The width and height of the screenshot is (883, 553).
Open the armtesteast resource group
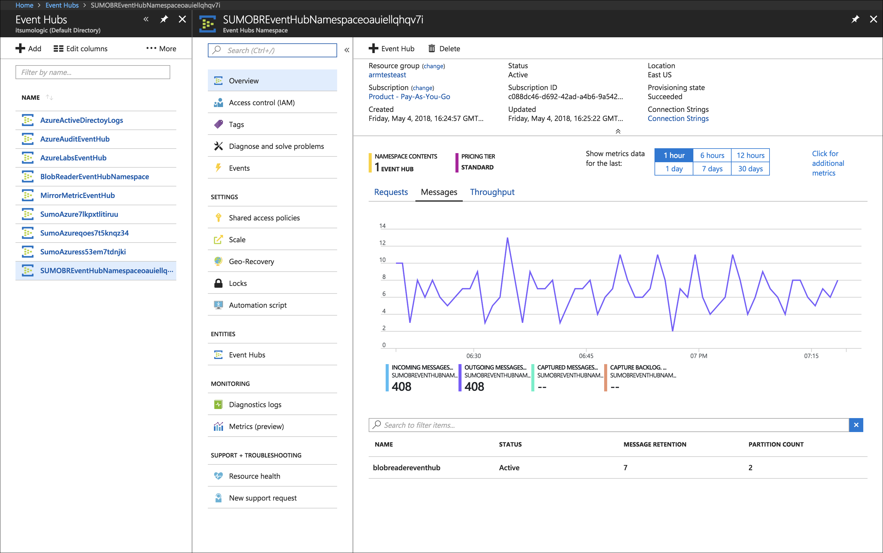[387, 75]
